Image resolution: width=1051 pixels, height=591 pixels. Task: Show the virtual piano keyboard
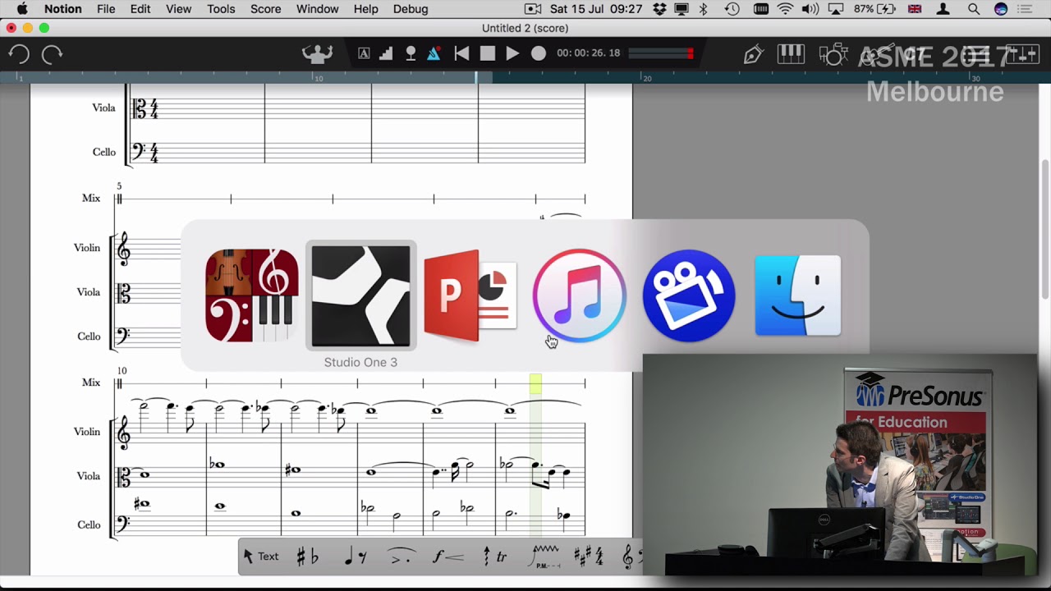coord(791,54)
